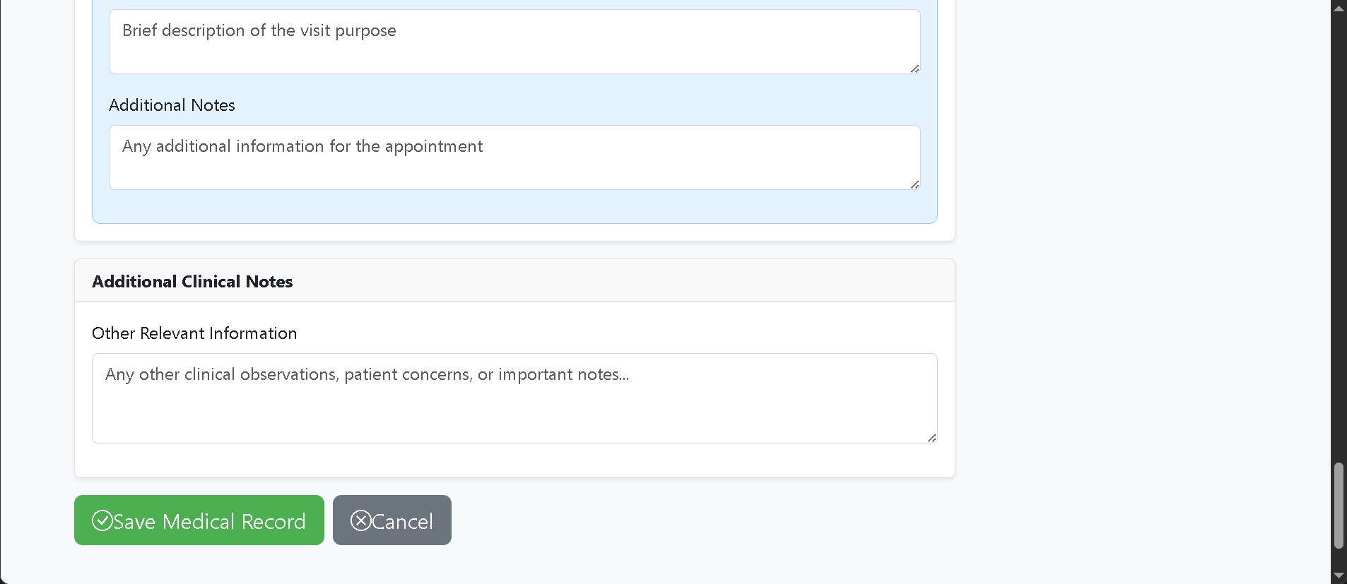The height and width of the screenshot is (584, 1347).
Task: Click the resize handle of Additional Notes textarea
Action: tap(914, 184)
